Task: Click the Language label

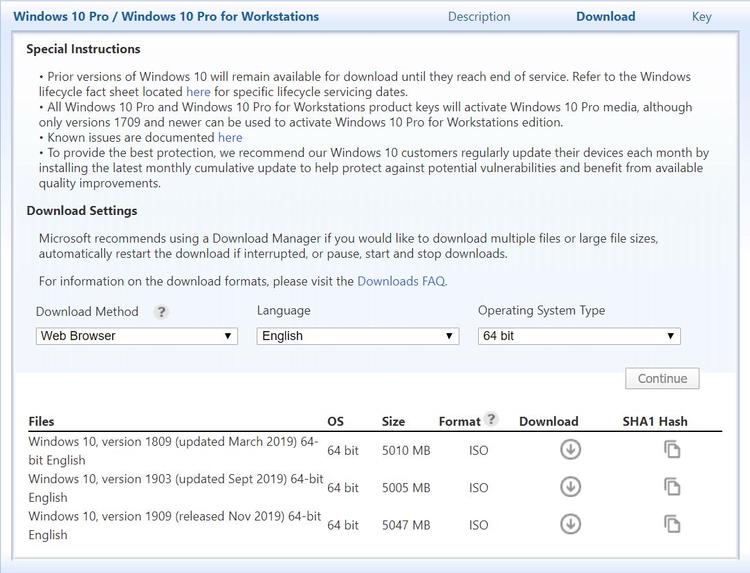Action: 284,310
